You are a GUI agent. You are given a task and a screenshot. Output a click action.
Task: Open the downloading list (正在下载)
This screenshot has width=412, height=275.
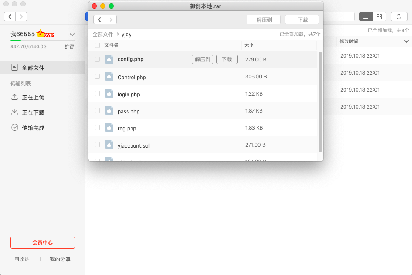click(x=33, y=113)
